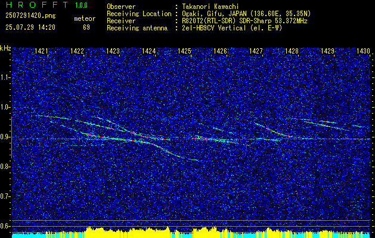Image resolution: width=375 pixels, height=238 pixels.
Task: Click the 1423 time marker
Action: [113, 51]
